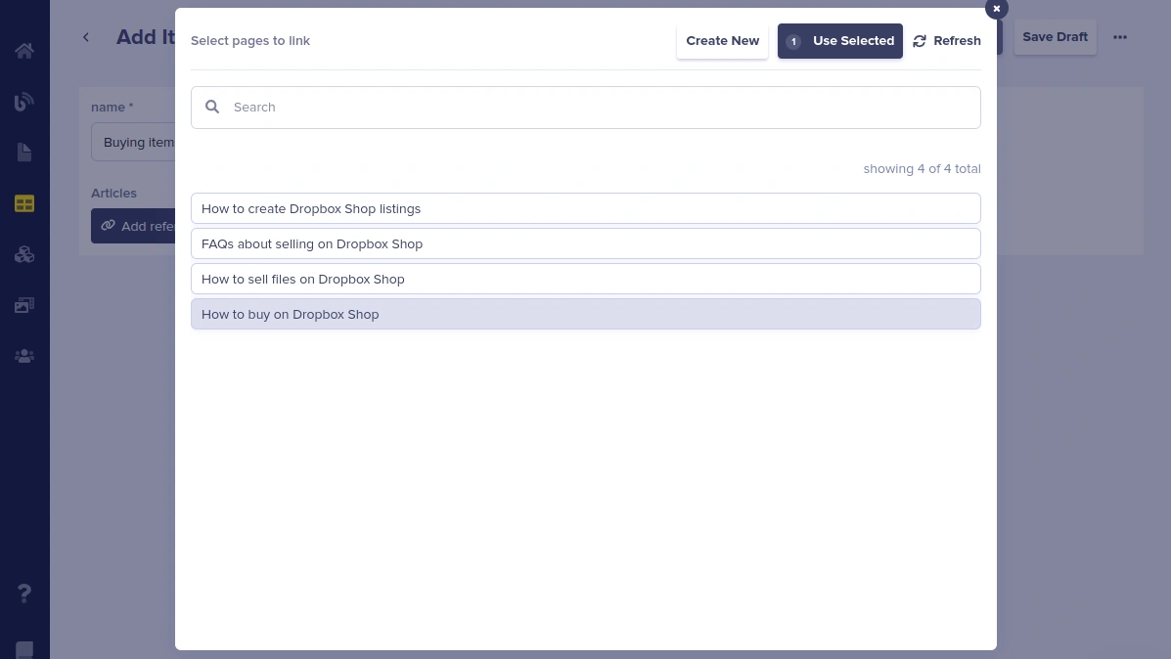Click the Add reference button behind dialog
This screenshot has width=1171, height=659.
point(134,226)
